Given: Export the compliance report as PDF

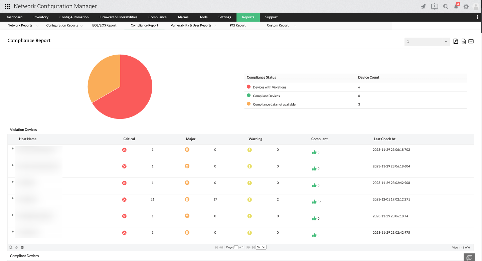Looking at the screenshot, I should click(x=456, y=42).
